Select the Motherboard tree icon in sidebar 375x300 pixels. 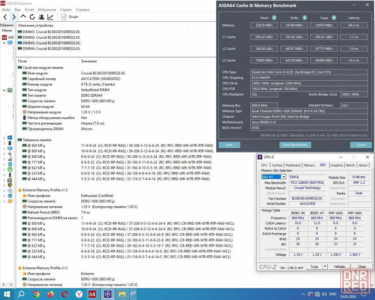tap(10, 90)
